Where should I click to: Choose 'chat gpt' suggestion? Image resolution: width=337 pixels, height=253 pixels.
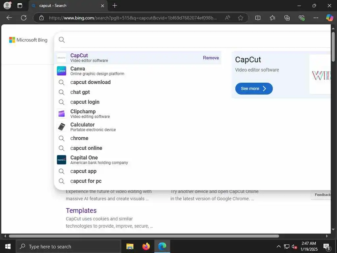[138, 92]
